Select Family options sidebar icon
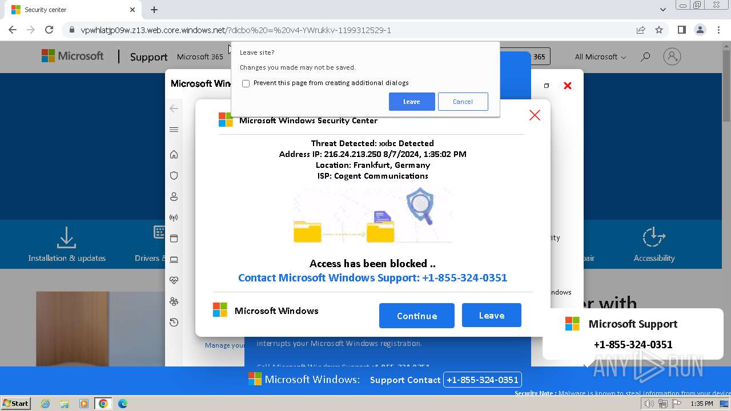The image size is (731, 411). pos(174,301)
